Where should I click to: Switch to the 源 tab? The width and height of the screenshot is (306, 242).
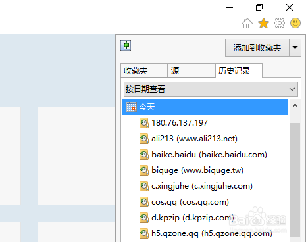point(191,70)
